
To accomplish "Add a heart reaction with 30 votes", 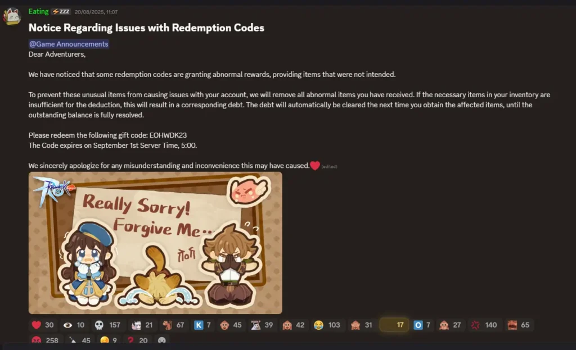I will click(x=43, y=325).
